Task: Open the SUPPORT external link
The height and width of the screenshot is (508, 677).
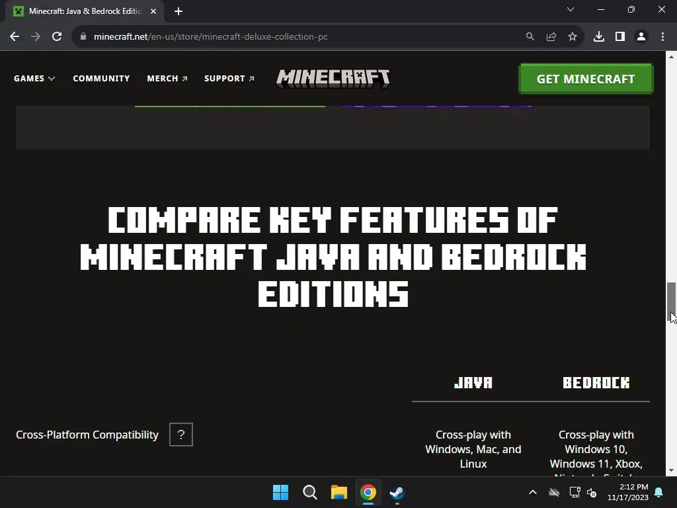Action: [229, 79]
